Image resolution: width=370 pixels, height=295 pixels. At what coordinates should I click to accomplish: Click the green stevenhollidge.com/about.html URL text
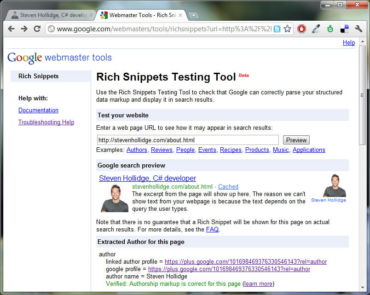pyautogui.click(x=172, y=186)
